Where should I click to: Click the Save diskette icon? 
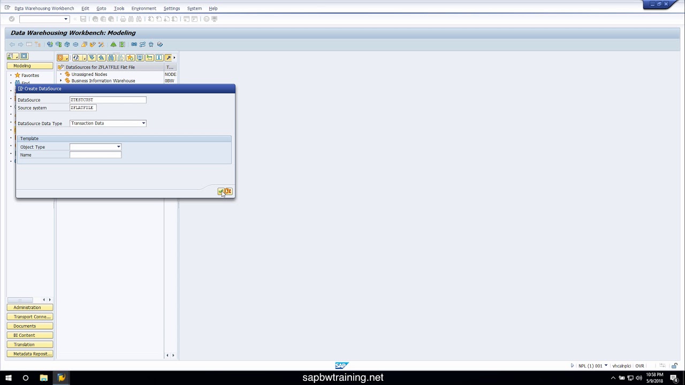pos(83,19)
